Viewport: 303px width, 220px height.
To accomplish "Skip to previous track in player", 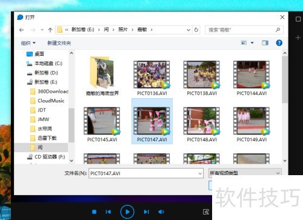I will [108, 212].
